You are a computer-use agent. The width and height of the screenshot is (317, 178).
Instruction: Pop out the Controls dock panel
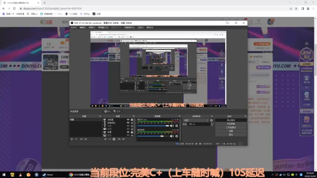point(245,116)
